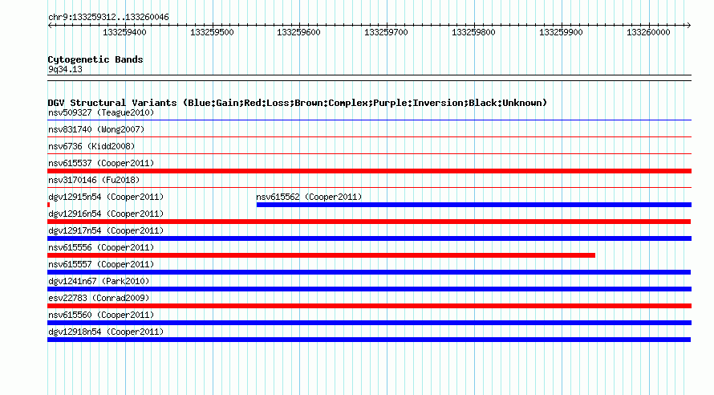
Task: Select variant label dgv1241n67 (Park2010)
Action: 99,281
